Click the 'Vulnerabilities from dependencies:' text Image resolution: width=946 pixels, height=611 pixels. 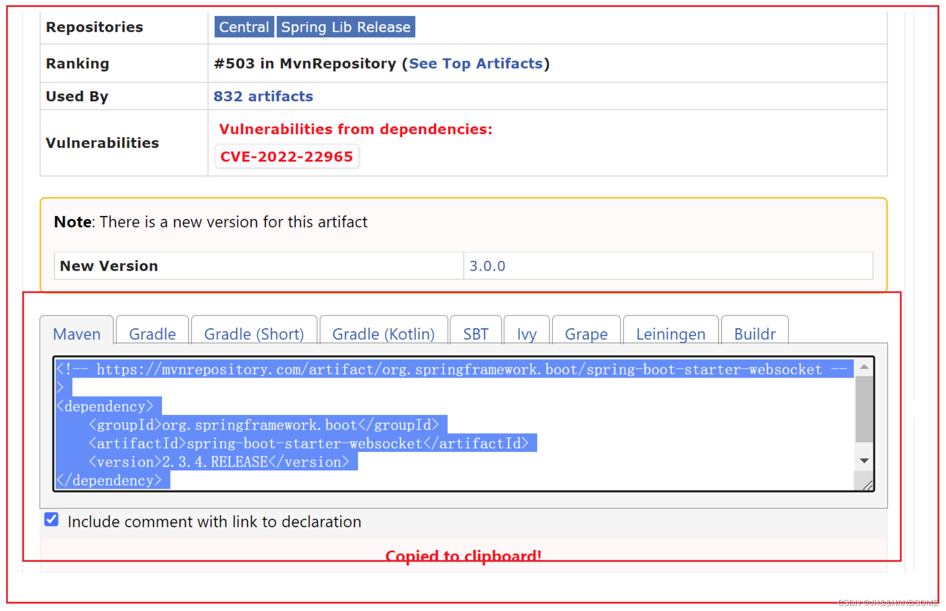(355, 129)
